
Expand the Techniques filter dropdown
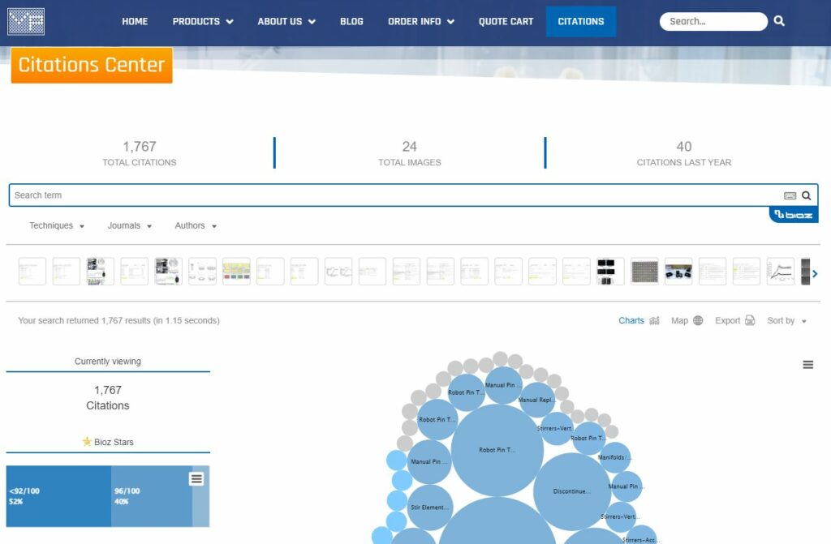coord(57,225)
